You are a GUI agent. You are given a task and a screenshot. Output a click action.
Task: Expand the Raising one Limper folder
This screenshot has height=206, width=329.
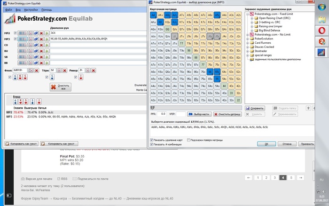tap(251, 26)
